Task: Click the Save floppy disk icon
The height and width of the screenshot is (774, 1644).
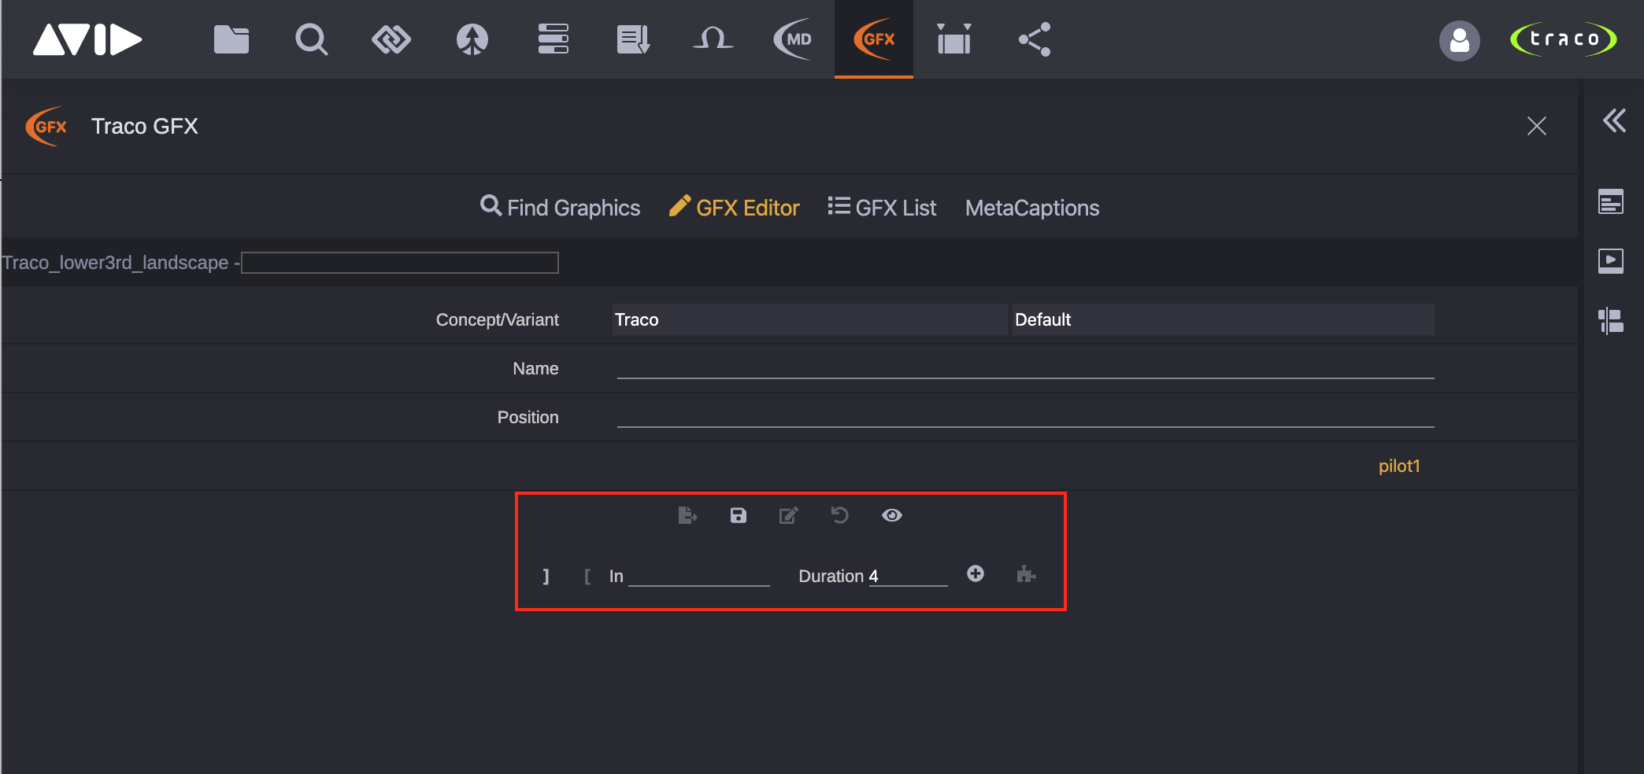Action: click(738, 515)
